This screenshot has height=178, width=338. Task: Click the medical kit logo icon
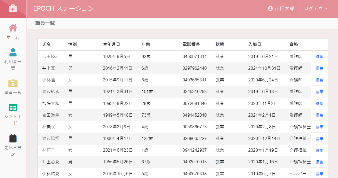coord(13,8)
